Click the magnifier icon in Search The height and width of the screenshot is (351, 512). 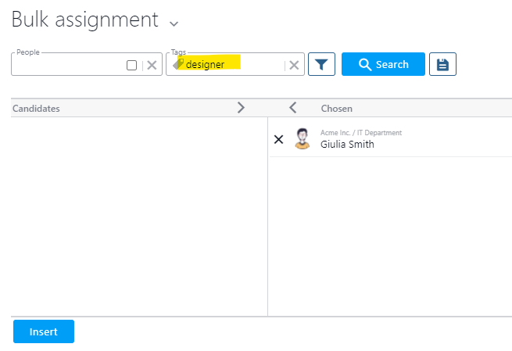click(364, 64)
